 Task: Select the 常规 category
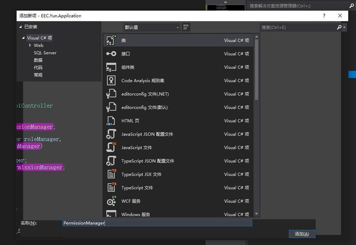pyautogui.click(x=38, y=75)
